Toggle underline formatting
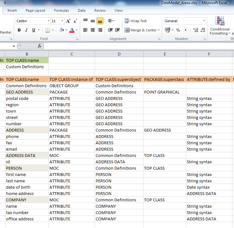This screenshot has height=228, width=234. (34, 30)
